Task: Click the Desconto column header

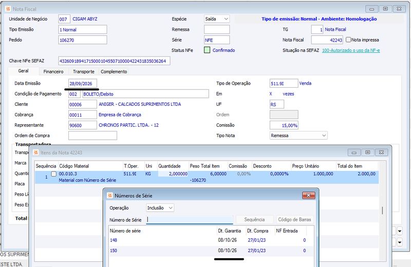Action: coord(272,166)
